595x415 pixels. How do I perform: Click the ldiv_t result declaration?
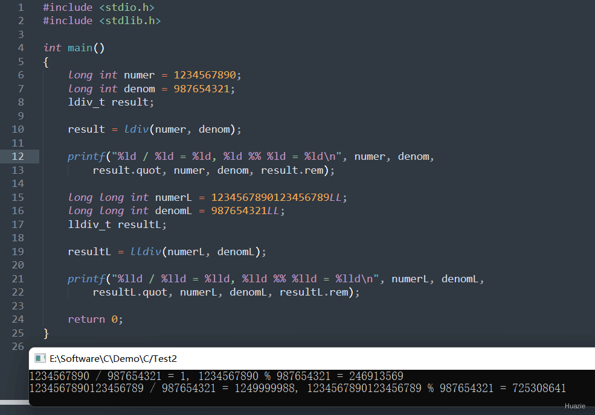click(x=111, y=103)
